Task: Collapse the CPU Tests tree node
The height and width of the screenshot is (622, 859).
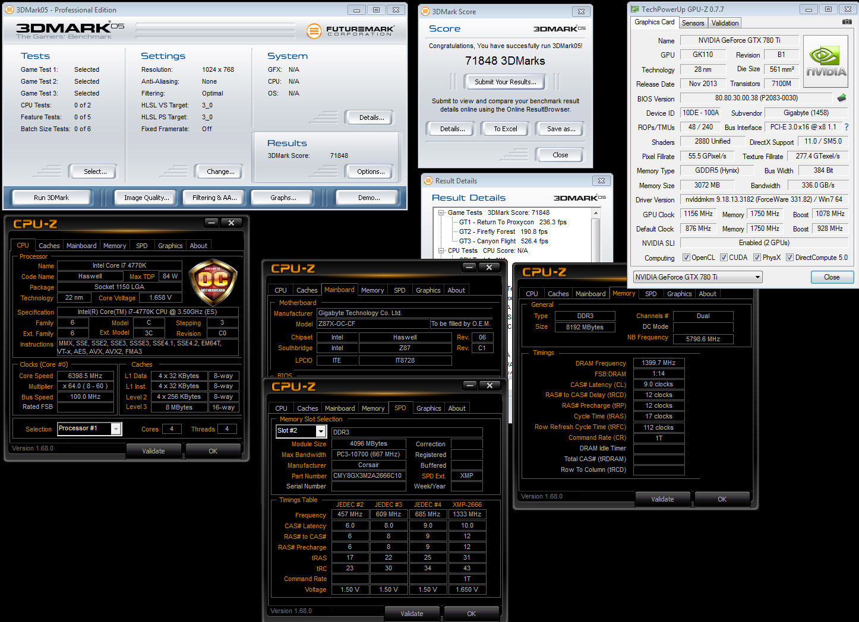Action: click(441, 250)
